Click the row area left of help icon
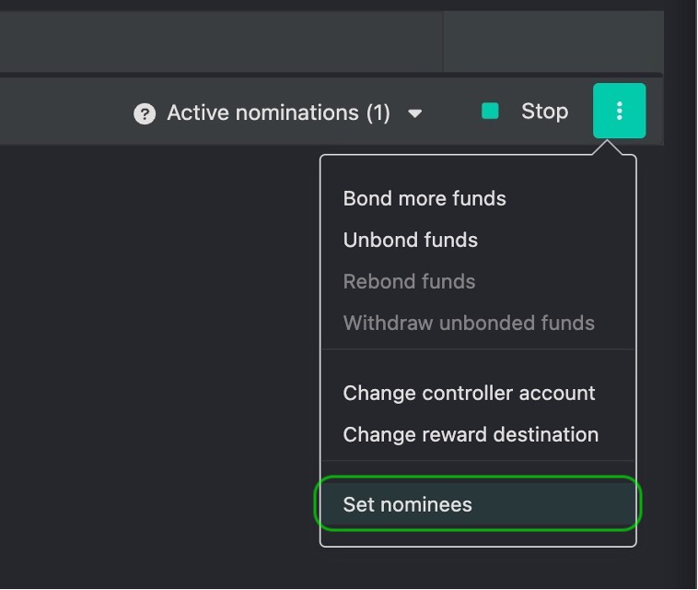Screen dimensions: 698x590 [64, 112]
